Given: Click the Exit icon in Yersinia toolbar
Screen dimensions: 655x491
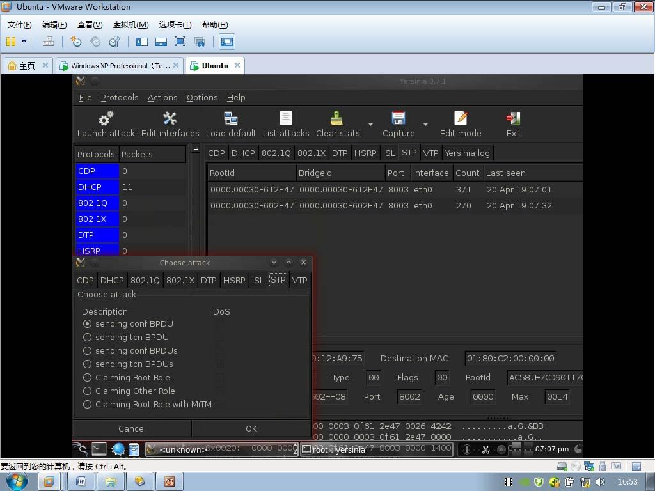Looking at the screenshot, I should (x=514, y=118).
